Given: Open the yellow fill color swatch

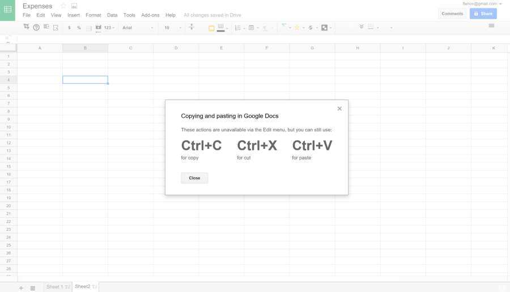Looking at the screenshot, I should [x=211, y=28].
